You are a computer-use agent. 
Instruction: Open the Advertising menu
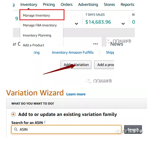click(88, 5)
